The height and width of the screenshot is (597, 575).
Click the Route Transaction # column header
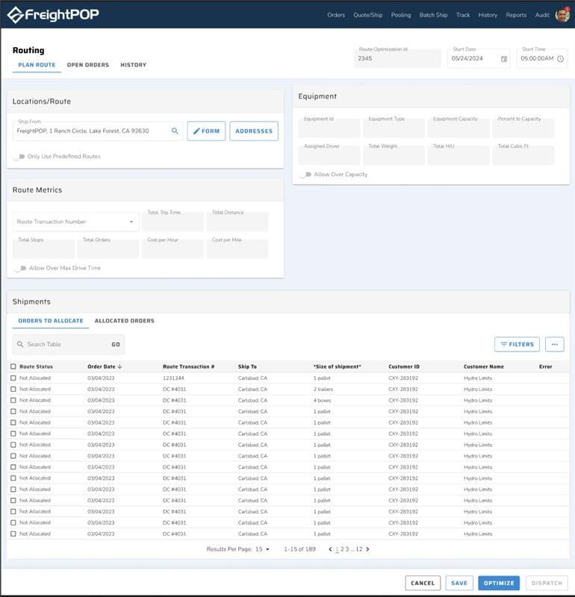pyautogui.click(x=189, y=366)
